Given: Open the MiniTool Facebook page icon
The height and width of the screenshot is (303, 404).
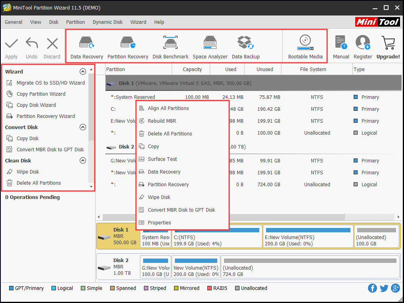Looking at the screenshot, I should tap(372, 288).
